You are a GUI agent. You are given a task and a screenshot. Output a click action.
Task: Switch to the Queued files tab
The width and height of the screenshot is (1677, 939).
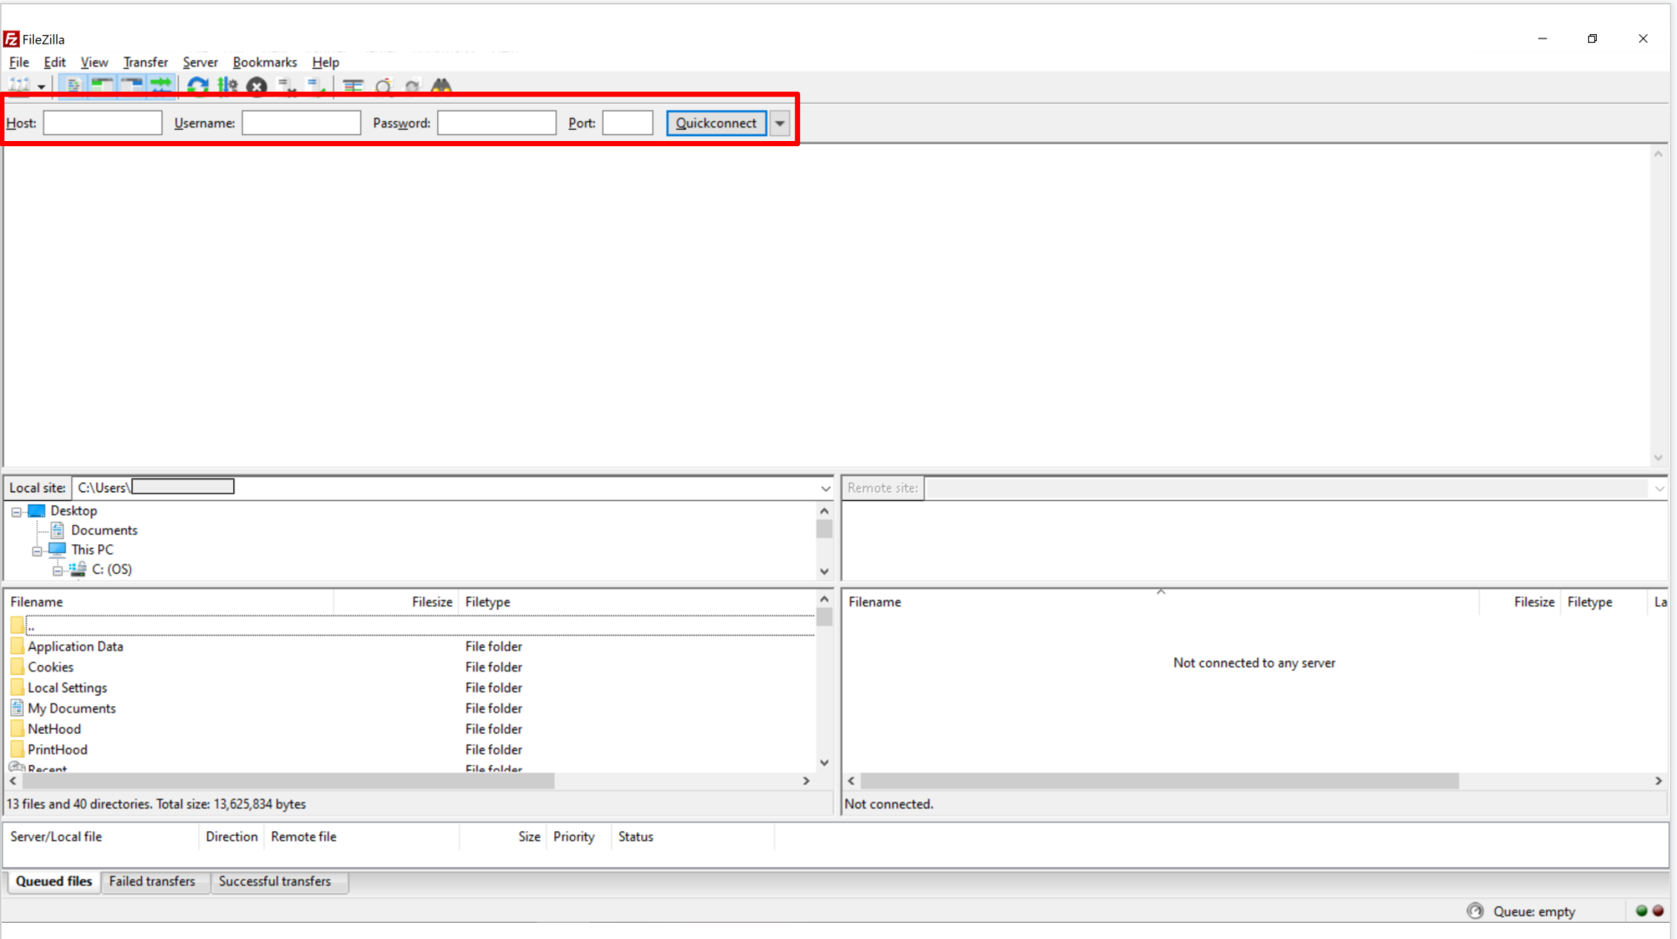(x=54, y=881)
